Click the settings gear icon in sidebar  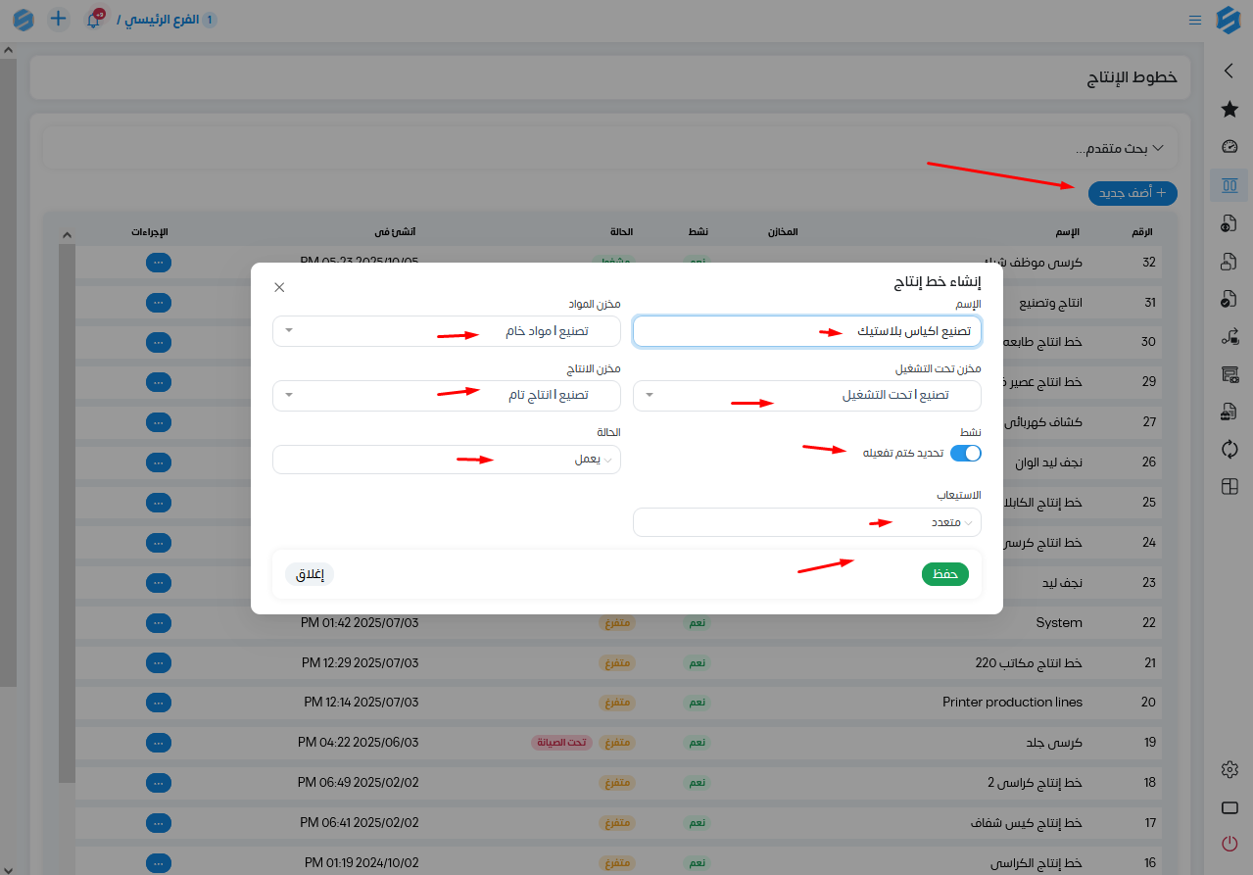point(1229,770)
